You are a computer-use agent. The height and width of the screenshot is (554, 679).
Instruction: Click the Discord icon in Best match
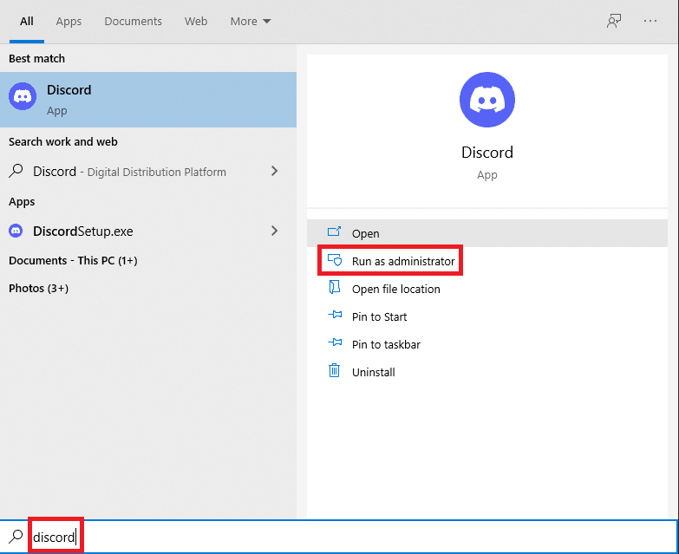point(23,97)
